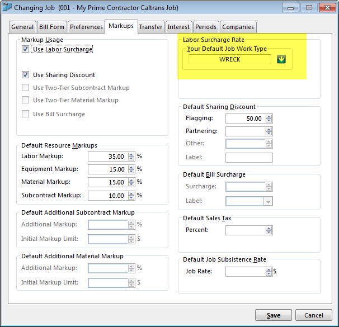The width and height of the screenshot is (339, 327).
Task: Uncheck the Use Labor Surcharge checkbox
Action: 26,49
